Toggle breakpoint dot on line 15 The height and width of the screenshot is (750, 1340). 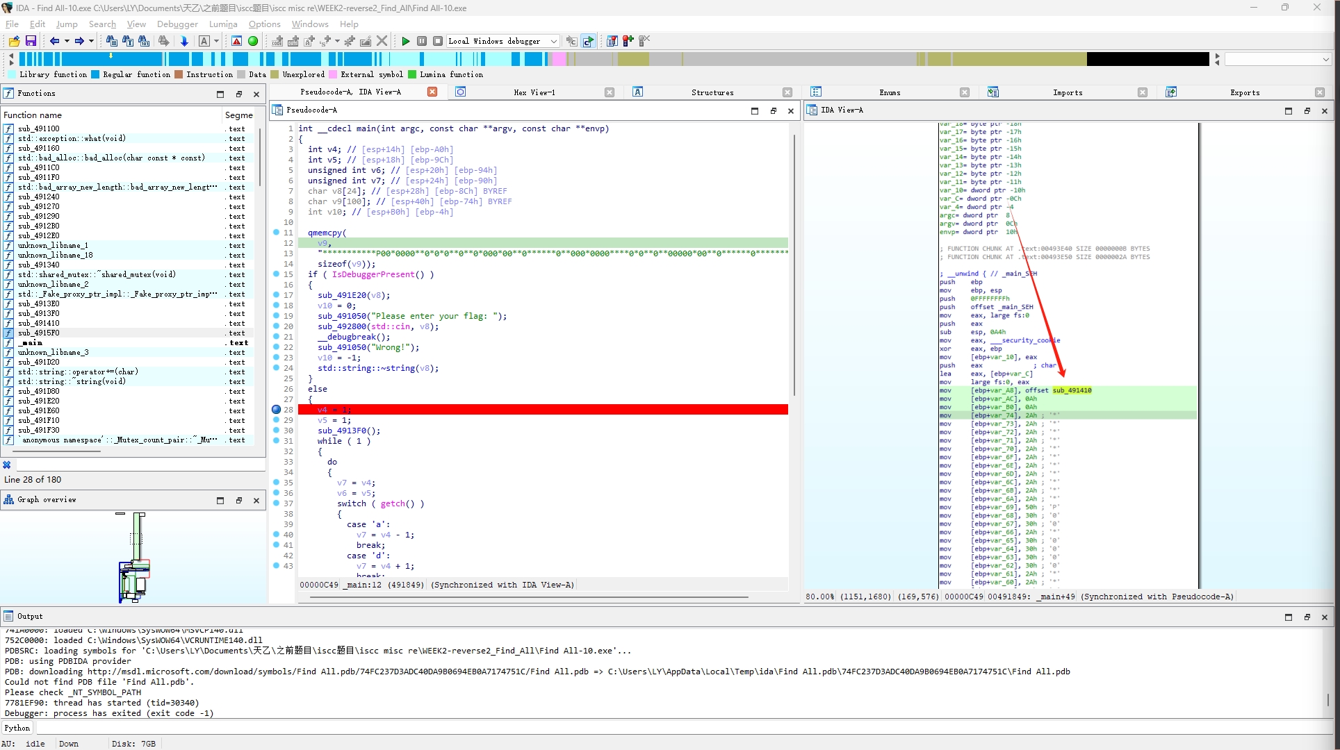pyautogui.click(x=276, y=274)
